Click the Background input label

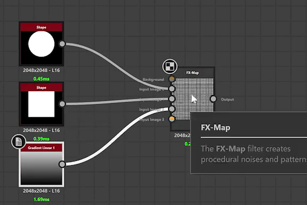(x=153, y=79)
